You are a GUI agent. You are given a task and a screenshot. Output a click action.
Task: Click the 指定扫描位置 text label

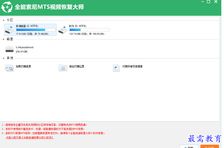[77, 66]
